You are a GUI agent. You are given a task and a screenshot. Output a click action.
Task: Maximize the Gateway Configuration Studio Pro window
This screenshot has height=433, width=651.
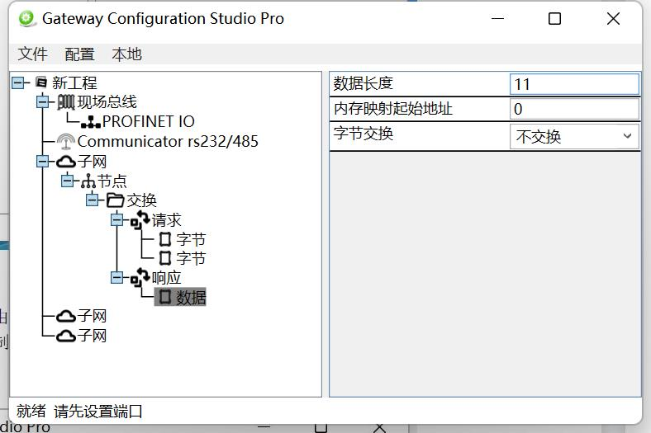[x=554, y=19]
